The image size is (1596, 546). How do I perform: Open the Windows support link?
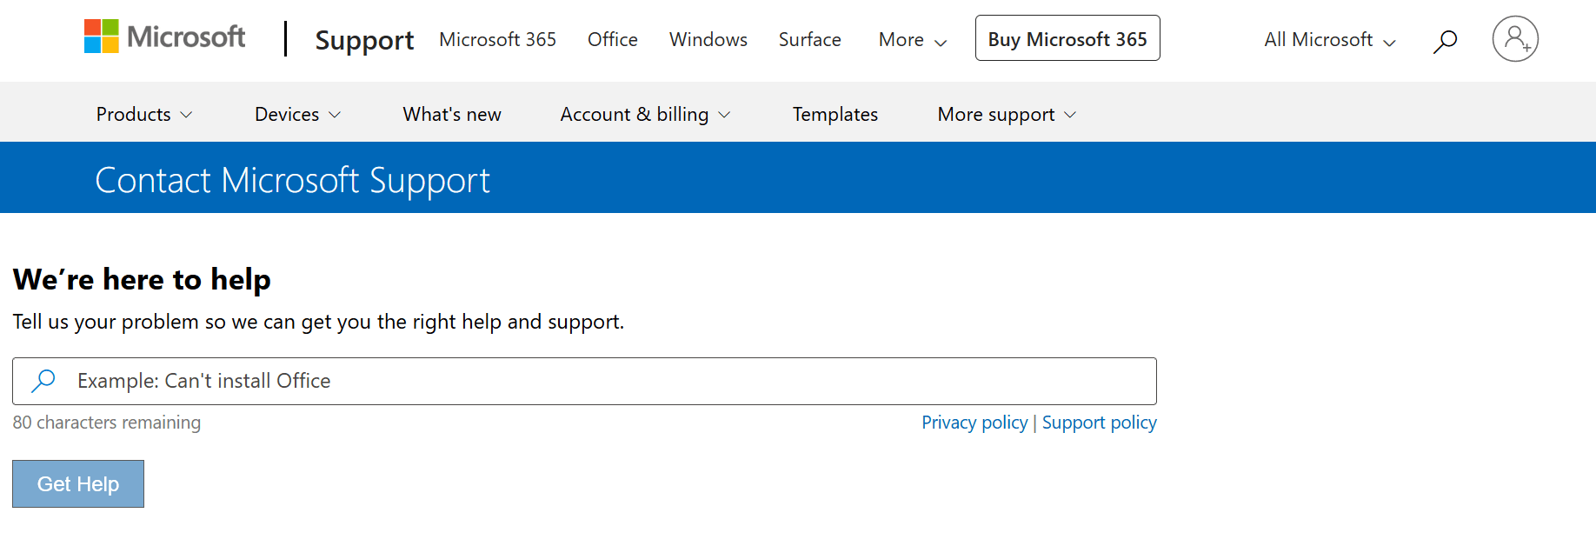[x=708, y=40]
